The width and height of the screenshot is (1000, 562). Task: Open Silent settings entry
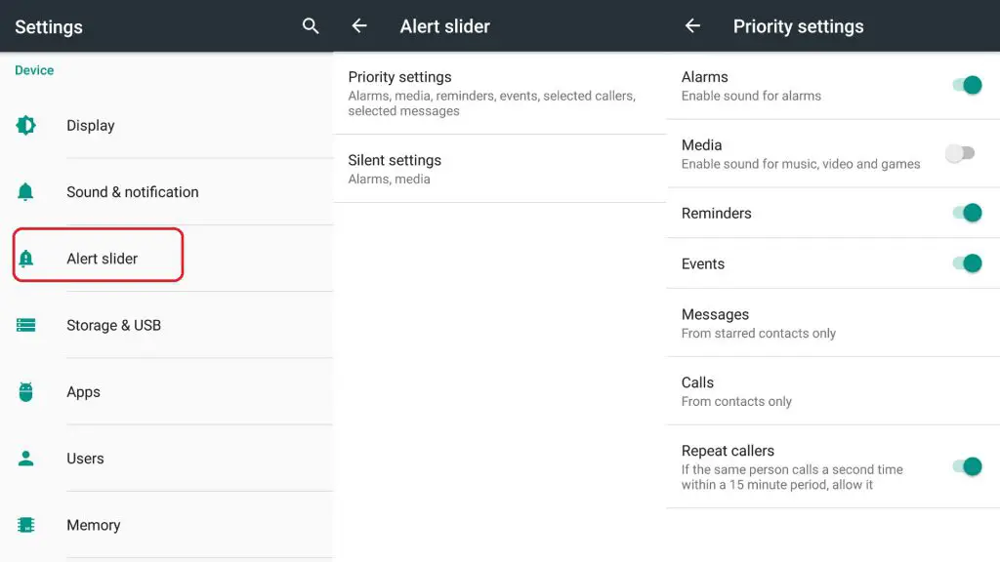coord(500,169)
